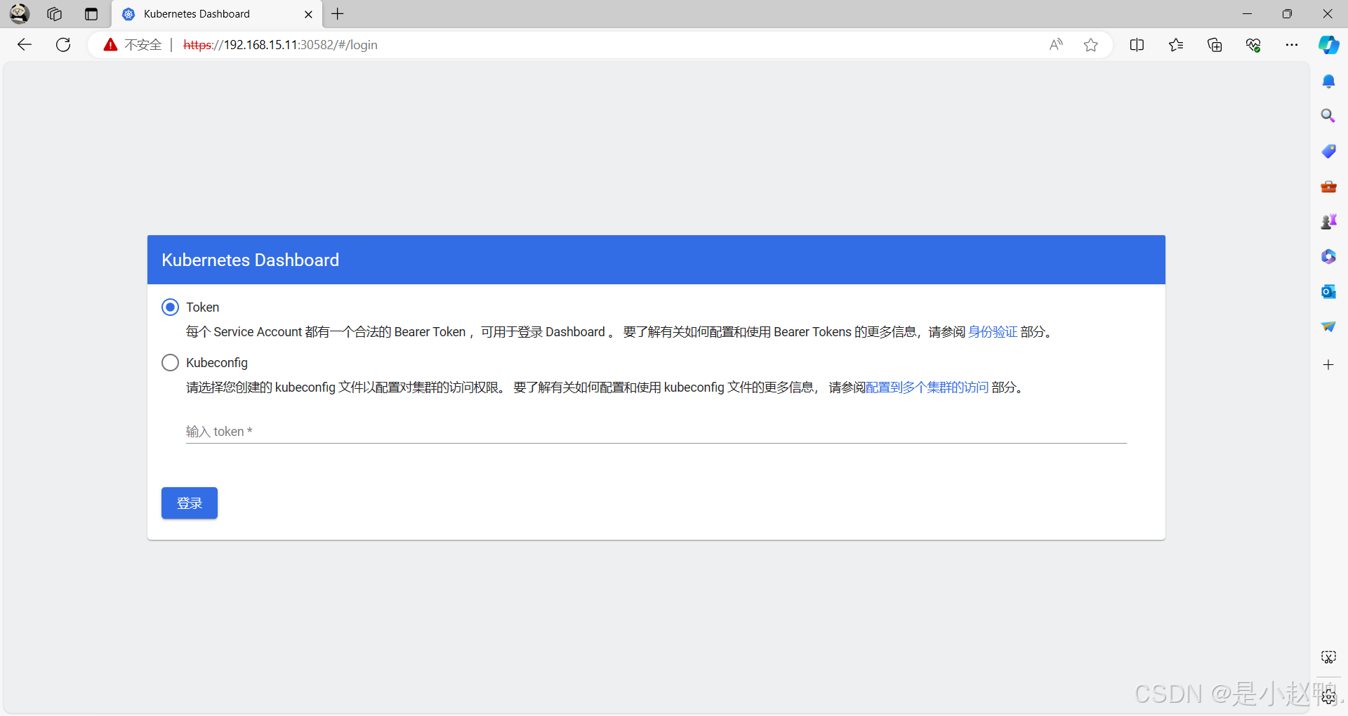Viewport: 1348px width, 716px height.
Task: Open the 身份验证 authentication link
Action: pos(992,332)
